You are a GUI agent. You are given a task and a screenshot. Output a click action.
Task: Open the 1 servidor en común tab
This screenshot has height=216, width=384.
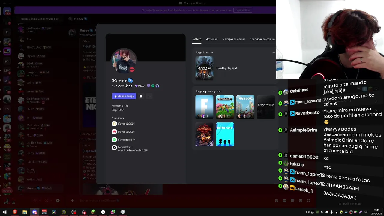[262, 39]
